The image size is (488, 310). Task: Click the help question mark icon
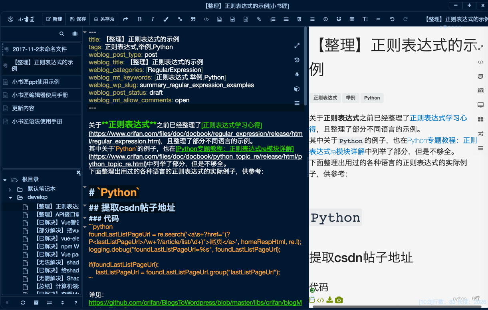click(76, 303)
